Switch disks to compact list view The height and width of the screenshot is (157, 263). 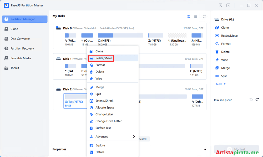pos(196,16)
